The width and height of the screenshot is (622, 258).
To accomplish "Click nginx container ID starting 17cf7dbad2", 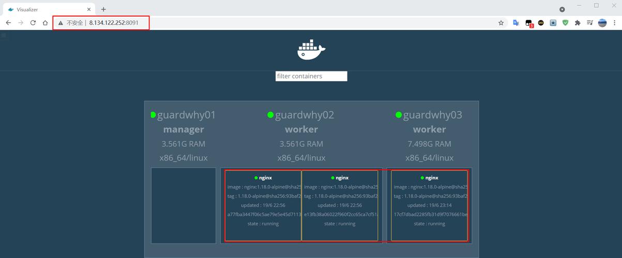I will [430, 214].
